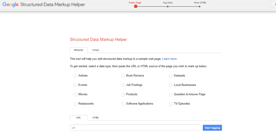
Task: Click the View HTML step dot
Action: pyautogui.click(x=199, y=6)
